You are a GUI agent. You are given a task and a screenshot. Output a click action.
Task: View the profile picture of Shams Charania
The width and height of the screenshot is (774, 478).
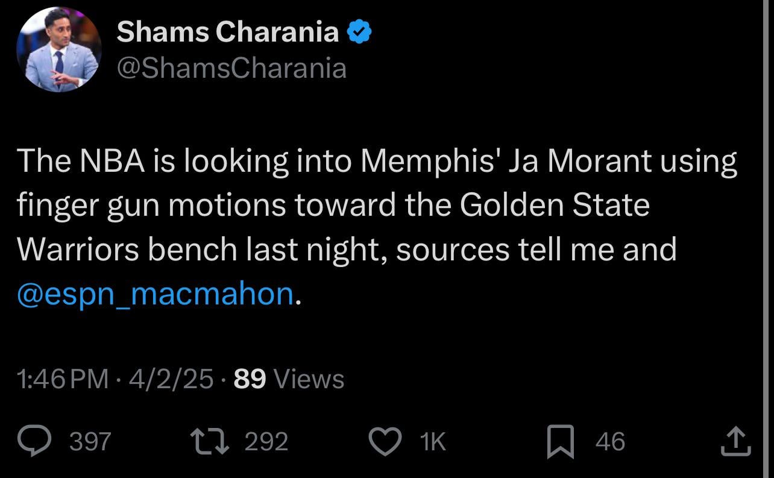pyautogui.click(x=58, y=49)
